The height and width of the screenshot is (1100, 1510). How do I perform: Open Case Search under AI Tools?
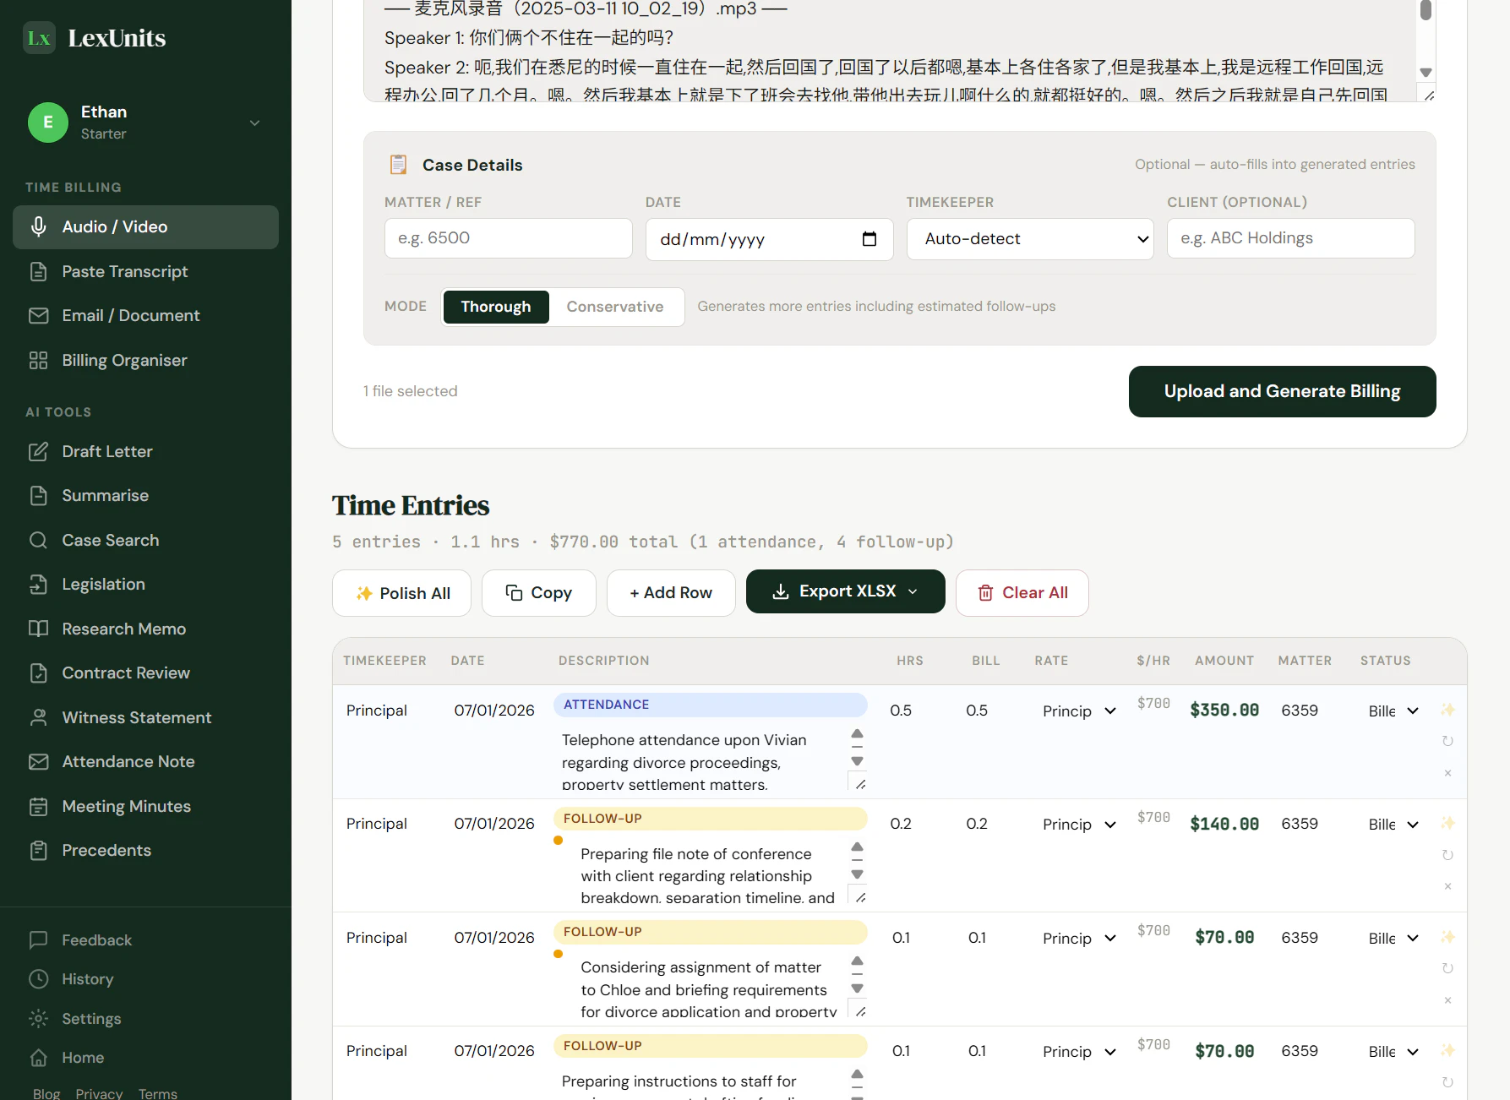tap(110, 540)
